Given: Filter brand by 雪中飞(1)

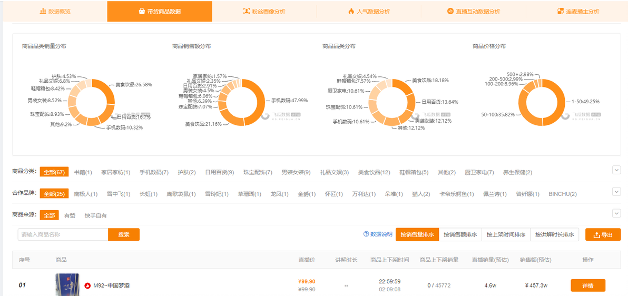Looking at the screenshot, I should pyautogui.click(x=119, y=194).
